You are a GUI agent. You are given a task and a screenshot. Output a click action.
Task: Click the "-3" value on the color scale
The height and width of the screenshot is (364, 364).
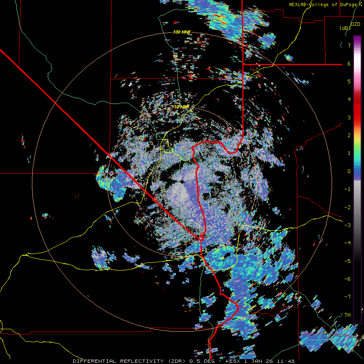coord(347,225)
